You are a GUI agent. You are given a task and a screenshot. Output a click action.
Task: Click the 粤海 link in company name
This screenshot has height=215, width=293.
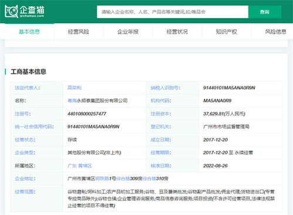click(x=72, y=100)
